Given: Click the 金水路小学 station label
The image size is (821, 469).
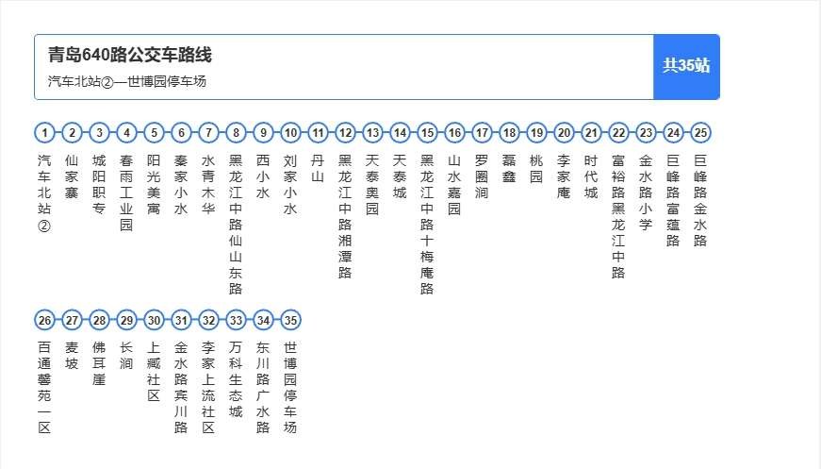Looking at the screenshot, I should pyautogui.click(x=646, y=193).
